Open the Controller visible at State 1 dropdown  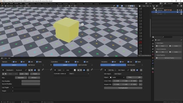(79, 74)
